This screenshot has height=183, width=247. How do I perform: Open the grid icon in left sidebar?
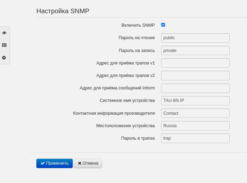[x=4, y=45]
